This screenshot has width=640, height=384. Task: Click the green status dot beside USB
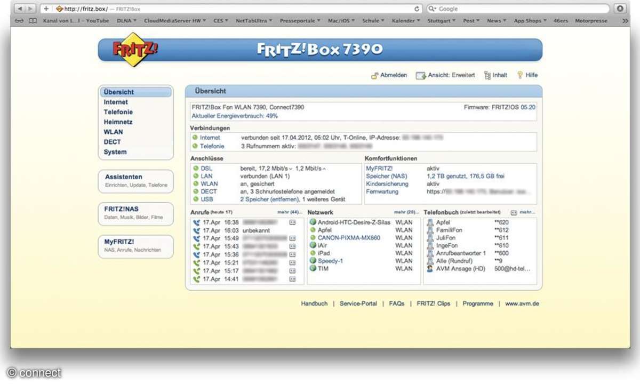pyautogui.click(x=196, y=199)
